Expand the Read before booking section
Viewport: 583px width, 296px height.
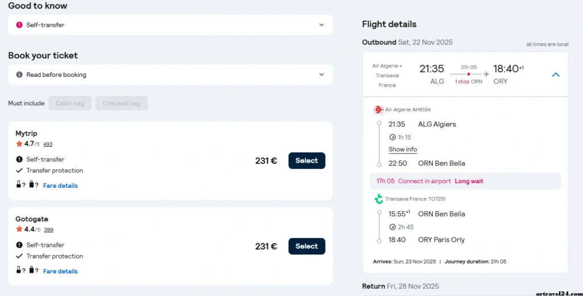[322, 75]
